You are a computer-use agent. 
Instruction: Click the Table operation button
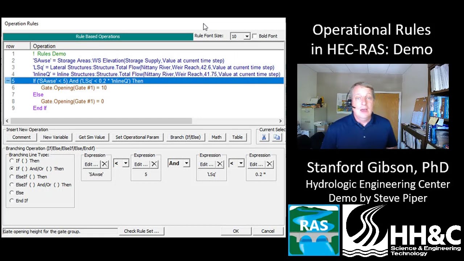(237, 137)
